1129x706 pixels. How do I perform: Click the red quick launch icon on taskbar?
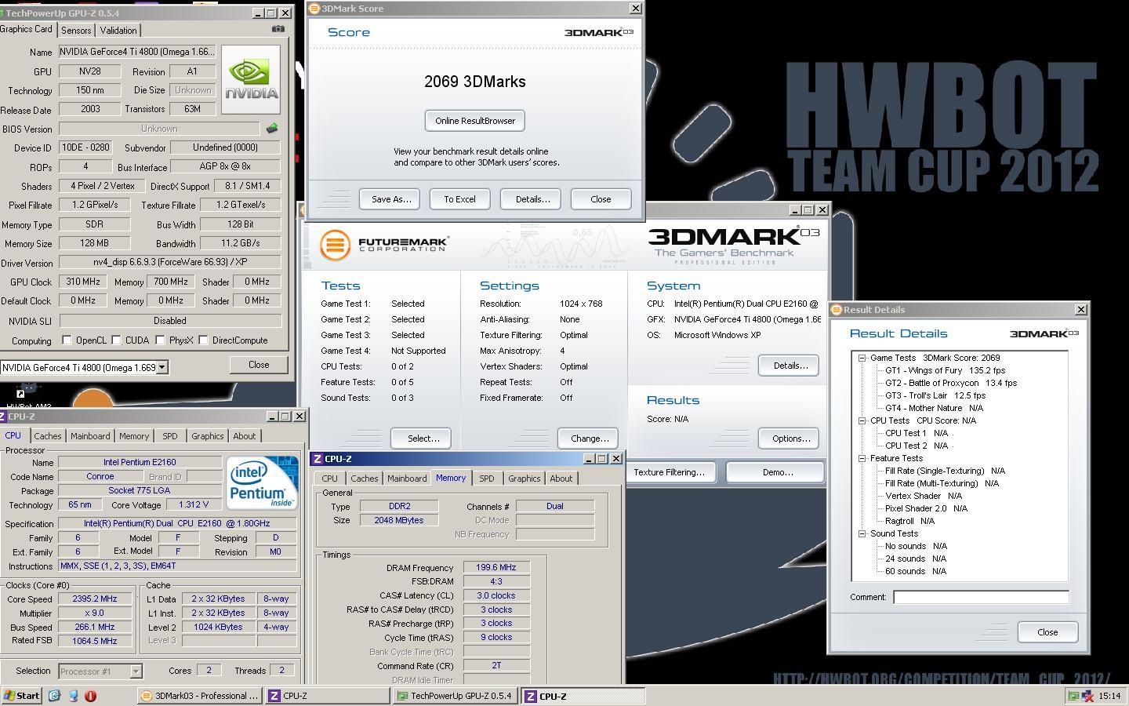tap(90, 696)
